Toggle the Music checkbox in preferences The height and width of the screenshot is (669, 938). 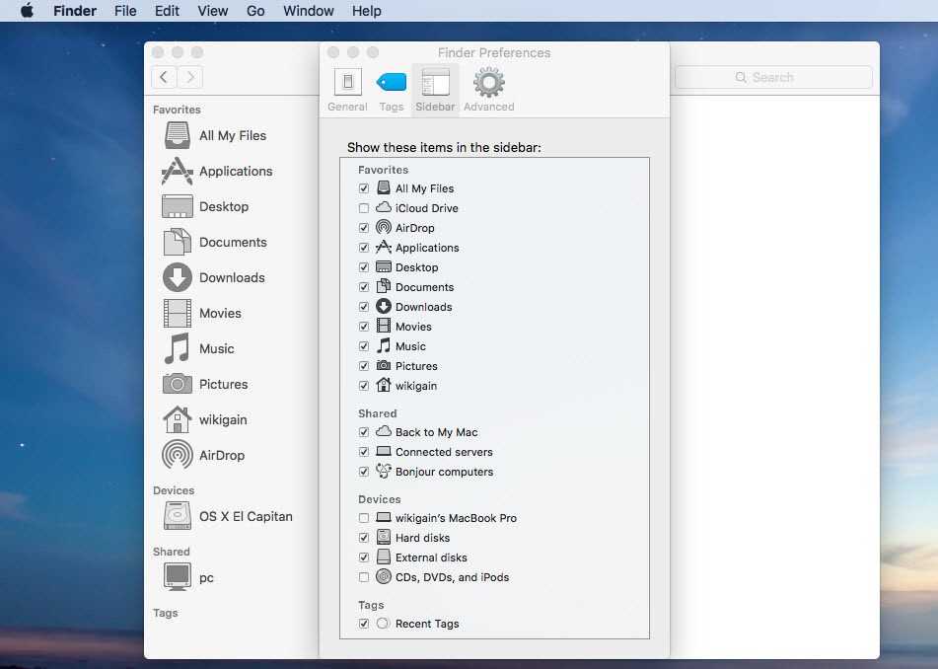pyautogui.click(x=364, y=346)
